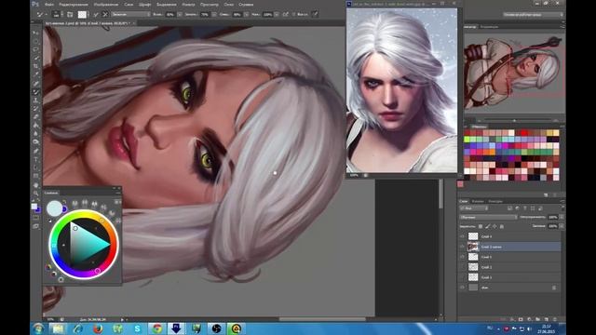
Task: Click the foreground color swatch in toolbox
Action: [x=34, y=207]
